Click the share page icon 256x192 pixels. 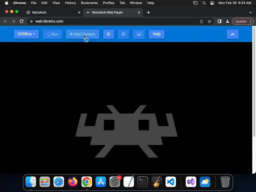pyautogui.click(x=201, y=21)
